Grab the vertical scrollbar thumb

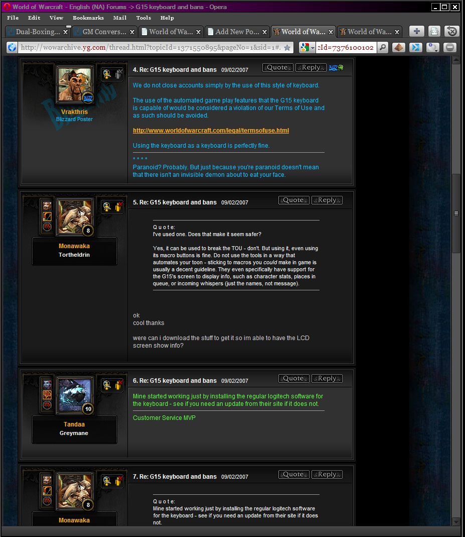(456, 213)
